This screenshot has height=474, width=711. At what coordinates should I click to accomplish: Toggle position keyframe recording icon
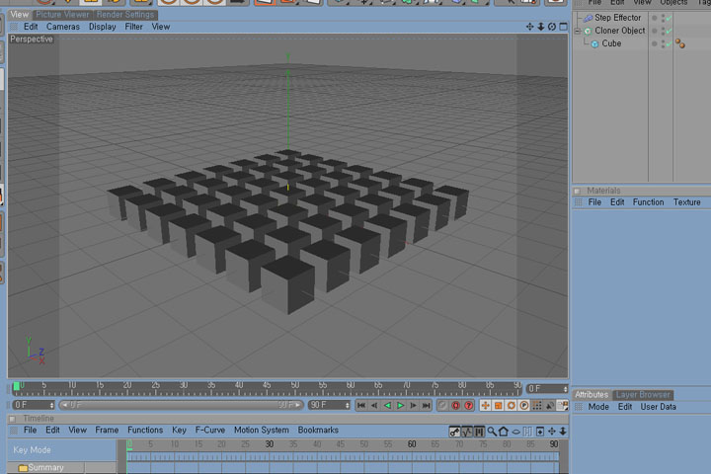click(x=485, y=405)
